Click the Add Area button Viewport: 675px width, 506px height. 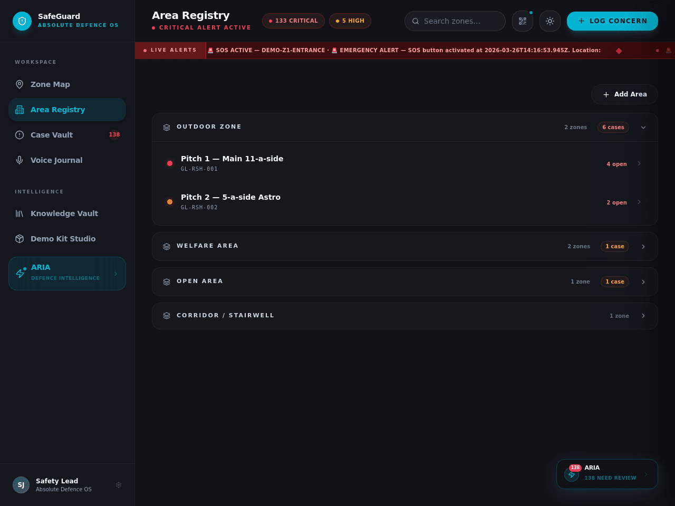pyautogui.click(x=624, y=94)
